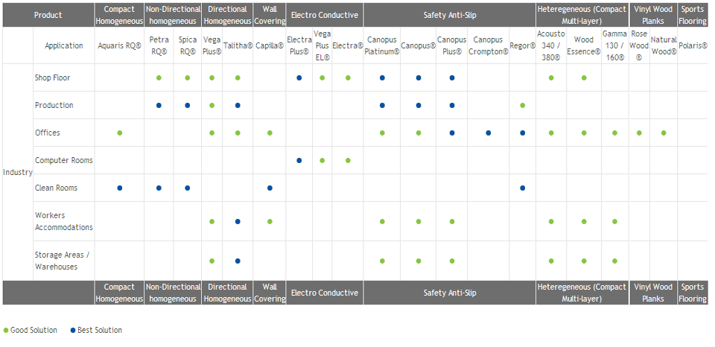Click the Shop Floor application row label

pos(52,77)
